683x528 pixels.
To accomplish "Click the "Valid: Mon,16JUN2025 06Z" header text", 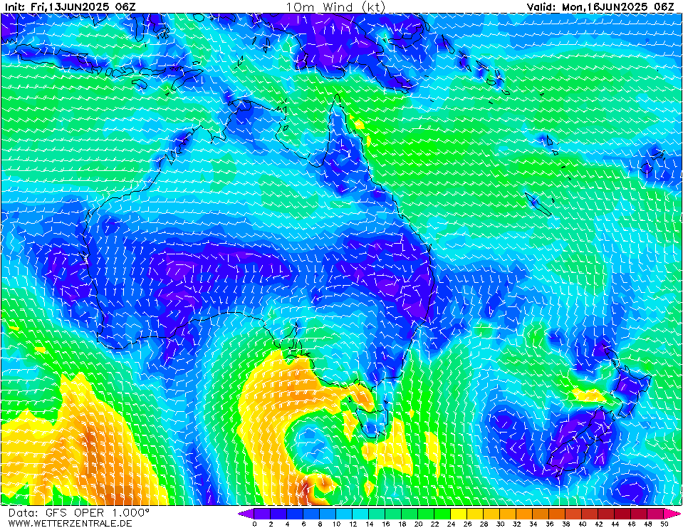I will pyautogui.click(x=600, y=6).
